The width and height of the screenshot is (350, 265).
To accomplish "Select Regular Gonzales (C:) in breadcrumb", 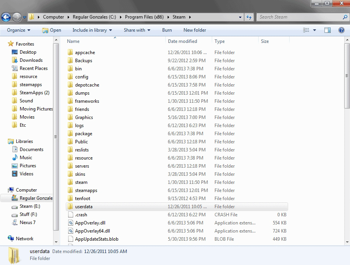I will click(x=94, y=17).
